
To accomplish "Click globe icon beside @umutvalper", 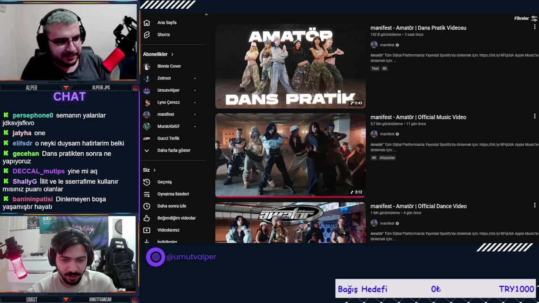I will (x=155, y=257).
